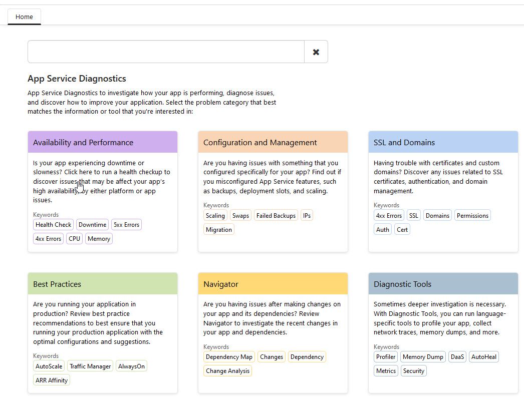Click the IPs keyword tag
Viewport: 524px width, 406px height.
click(x=307, y=216)
